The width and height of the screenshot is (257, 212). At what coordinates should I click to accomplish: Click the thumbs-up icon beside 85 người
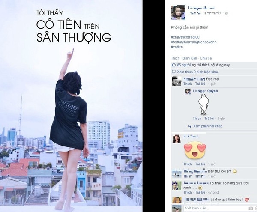tap(174, 65)
